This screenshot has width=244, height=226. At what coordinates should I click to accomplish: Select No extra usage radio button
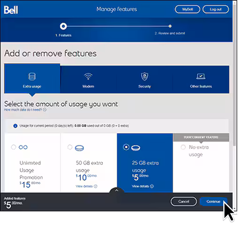click(x=183, y=147)
